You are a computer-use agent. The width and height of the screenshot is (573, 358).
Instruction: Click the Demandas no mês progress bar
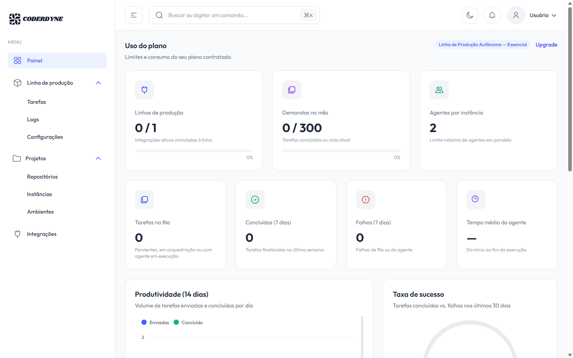click(341, 151)
